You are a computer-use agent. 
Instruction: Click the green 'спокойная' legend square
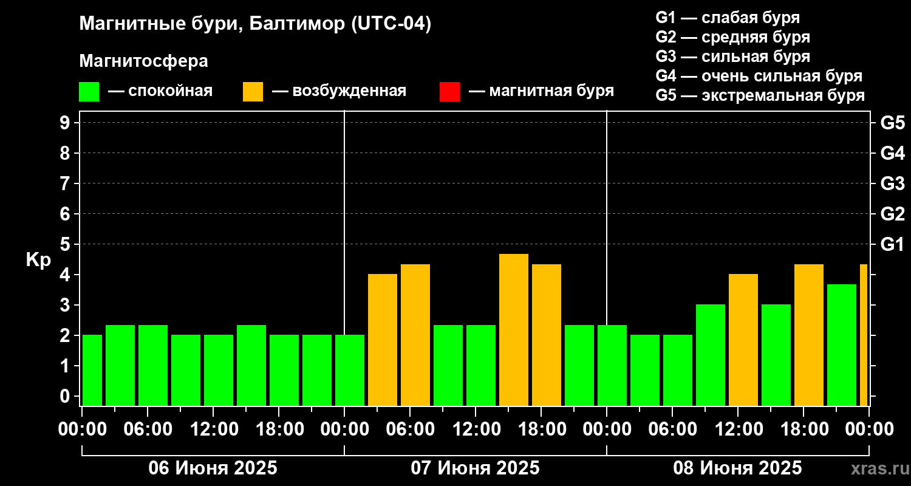point(89,92)
